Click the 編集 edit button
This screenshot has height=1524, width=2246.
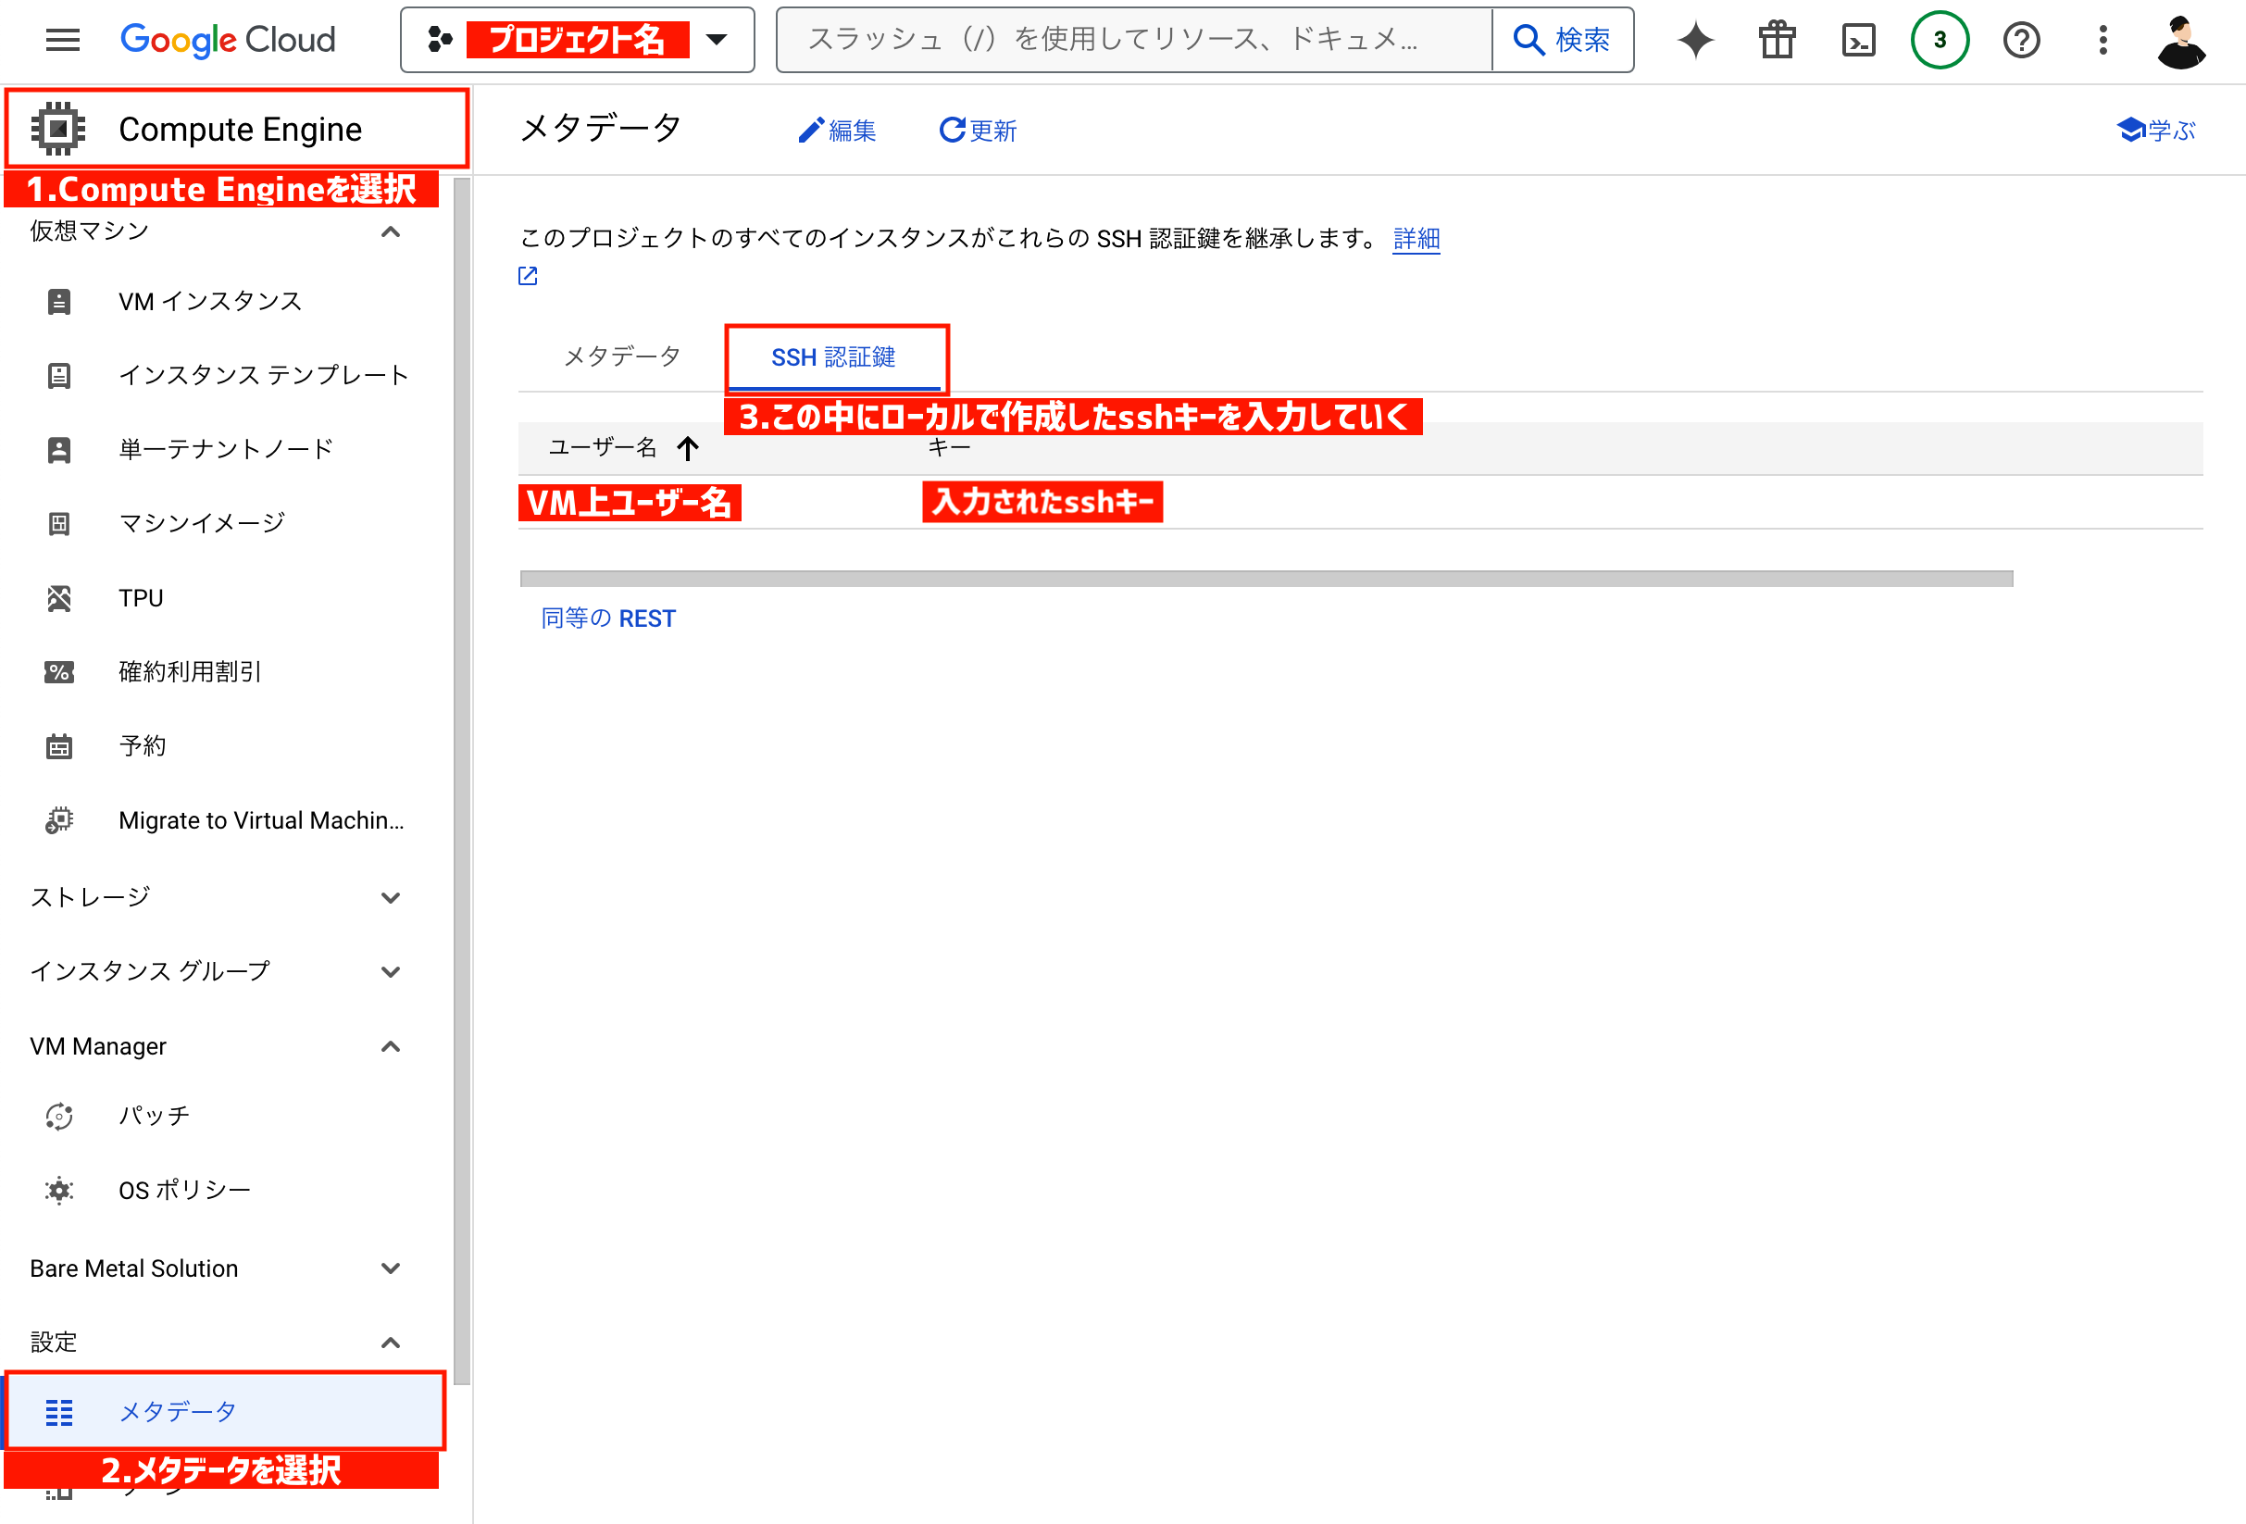coord(837,131)
